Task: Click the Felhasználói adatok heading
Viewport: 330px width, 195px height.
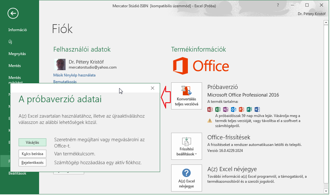Action: point(82,49)
